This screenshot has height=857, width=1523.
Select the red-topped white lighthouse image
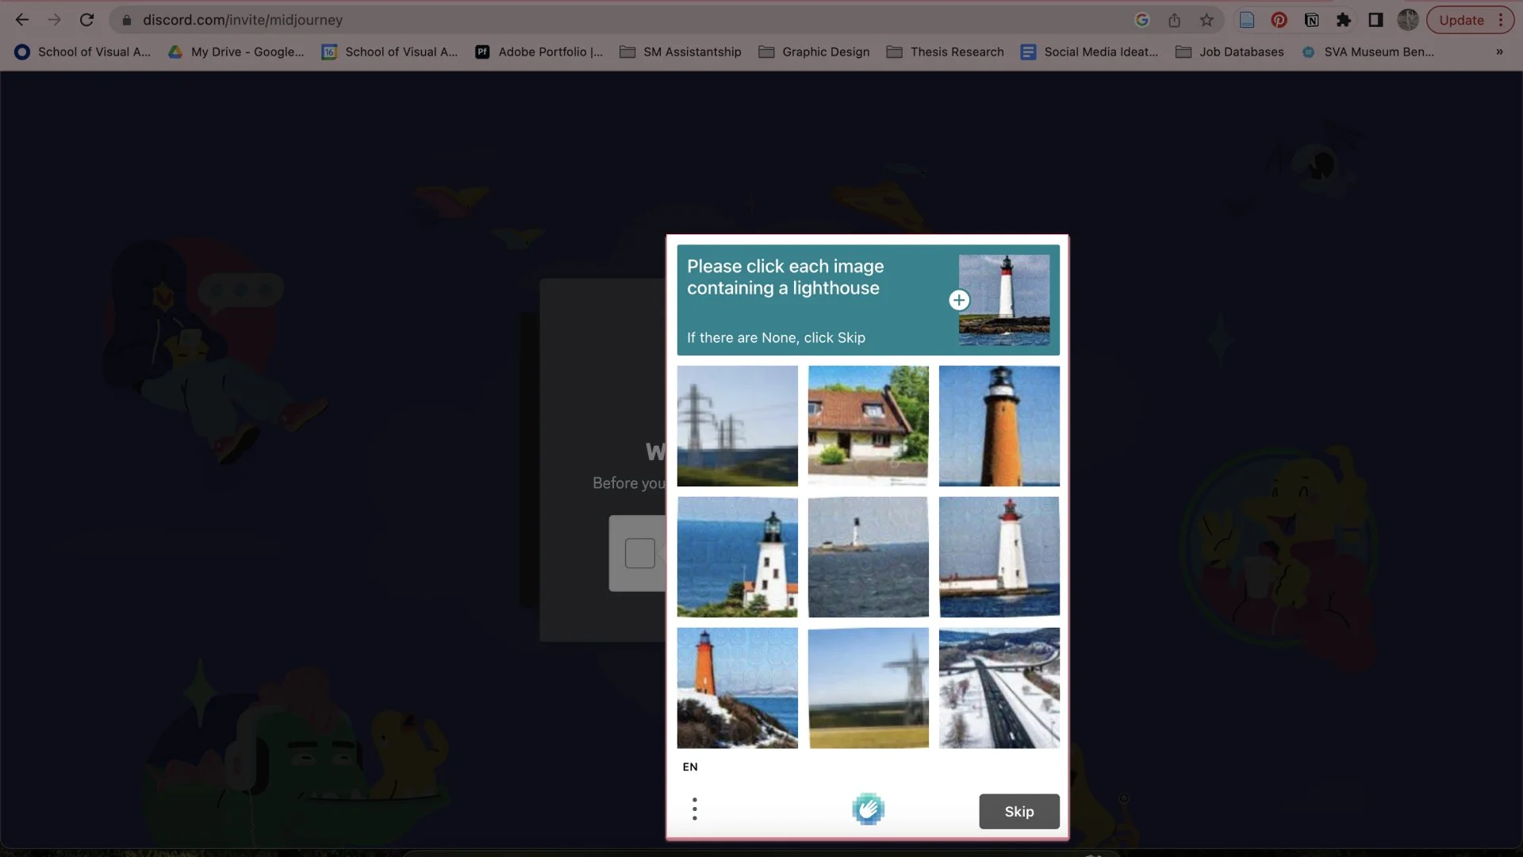point(999,557)
